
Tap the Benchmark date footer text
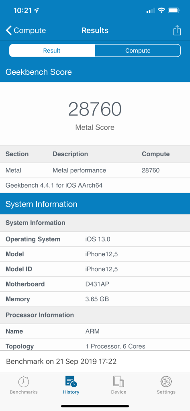tap(61, 362)
